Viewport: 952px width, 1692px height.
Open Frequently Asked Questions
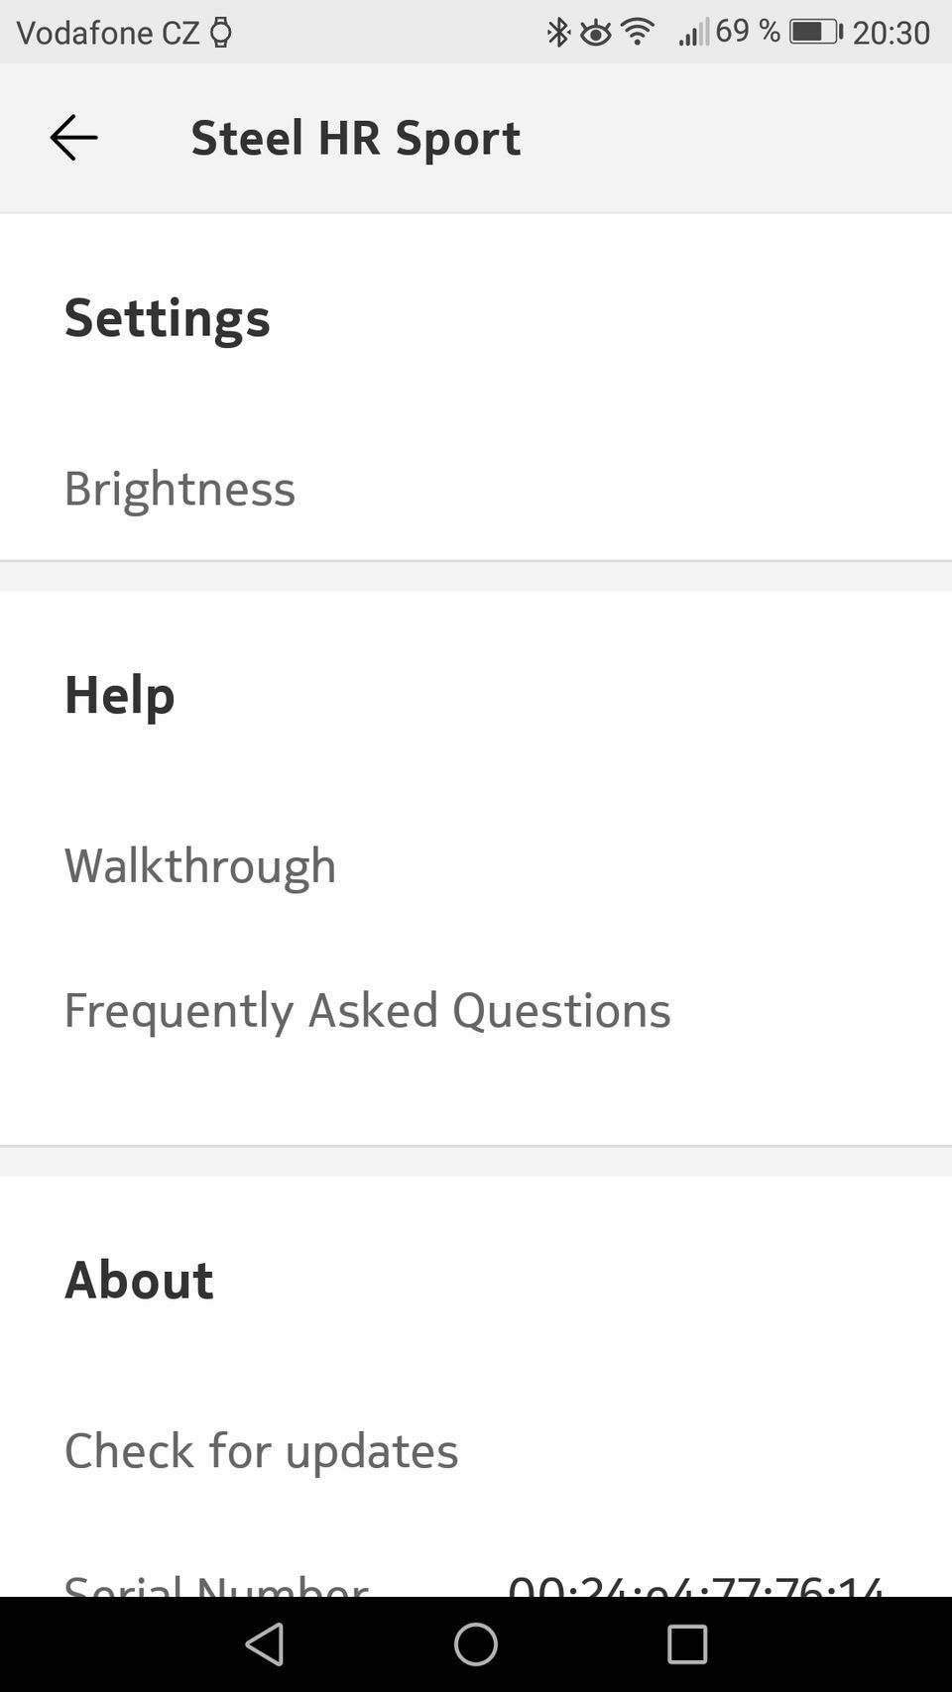(367, 1010)
